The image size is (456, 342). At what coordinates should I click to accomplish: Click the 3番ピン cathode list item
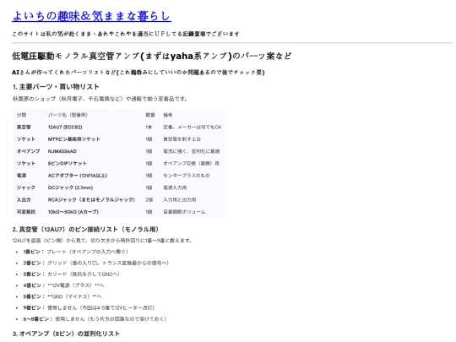click(x=72, y=274)
